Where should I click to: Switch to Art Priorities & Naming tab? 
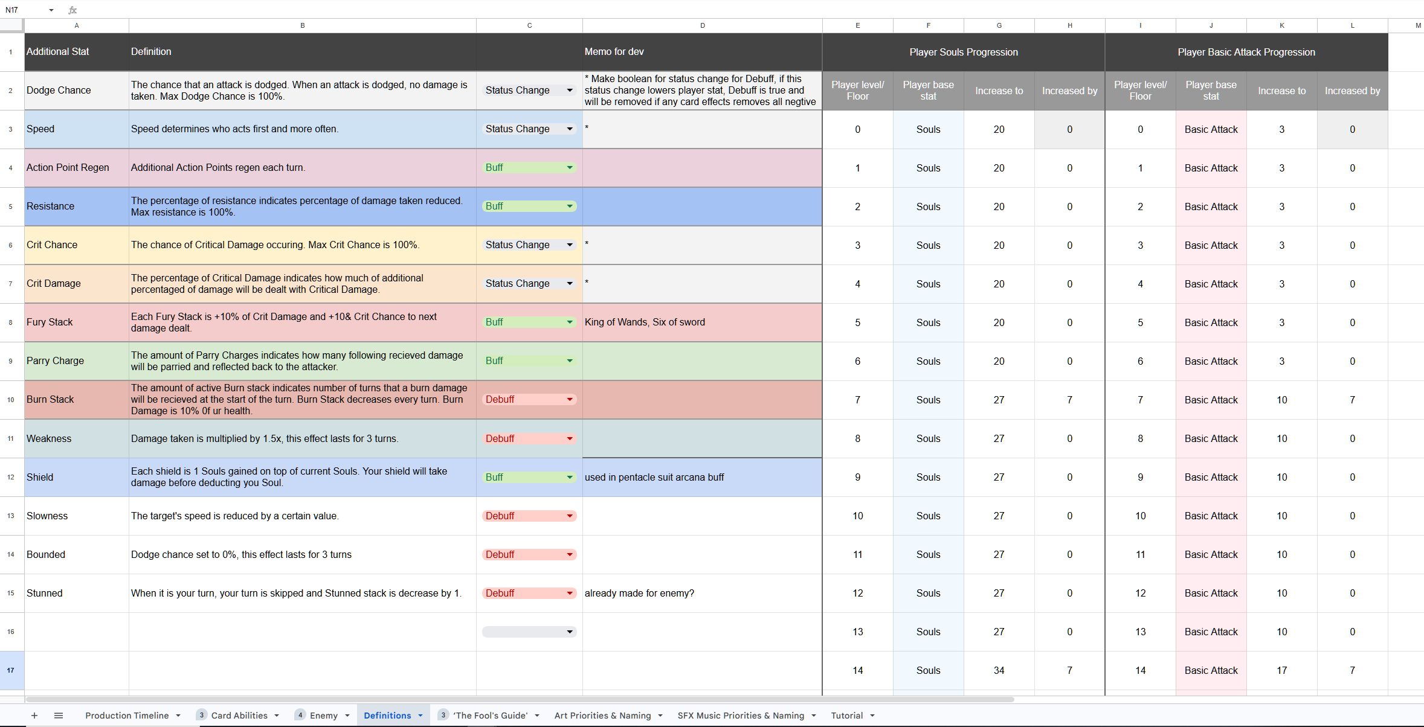tap(603, 716)
